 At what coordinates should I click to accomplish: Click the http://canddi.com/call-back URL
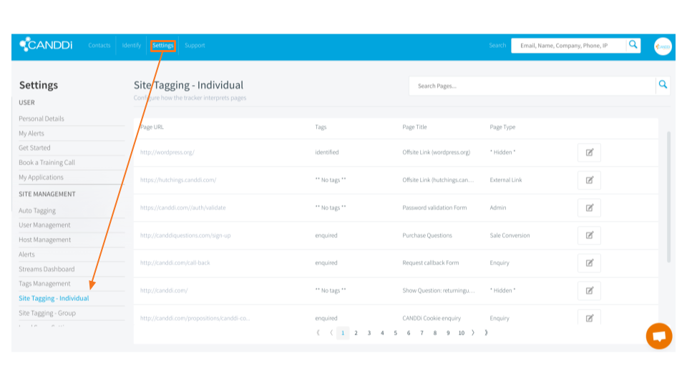(175, 263)
